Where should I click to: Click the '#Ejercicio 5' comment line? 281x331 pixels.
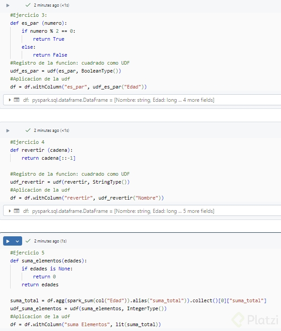pos(27,253)
